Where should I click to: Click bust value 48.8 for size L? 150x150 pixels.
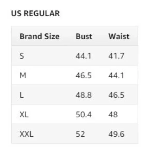[84, 95]
